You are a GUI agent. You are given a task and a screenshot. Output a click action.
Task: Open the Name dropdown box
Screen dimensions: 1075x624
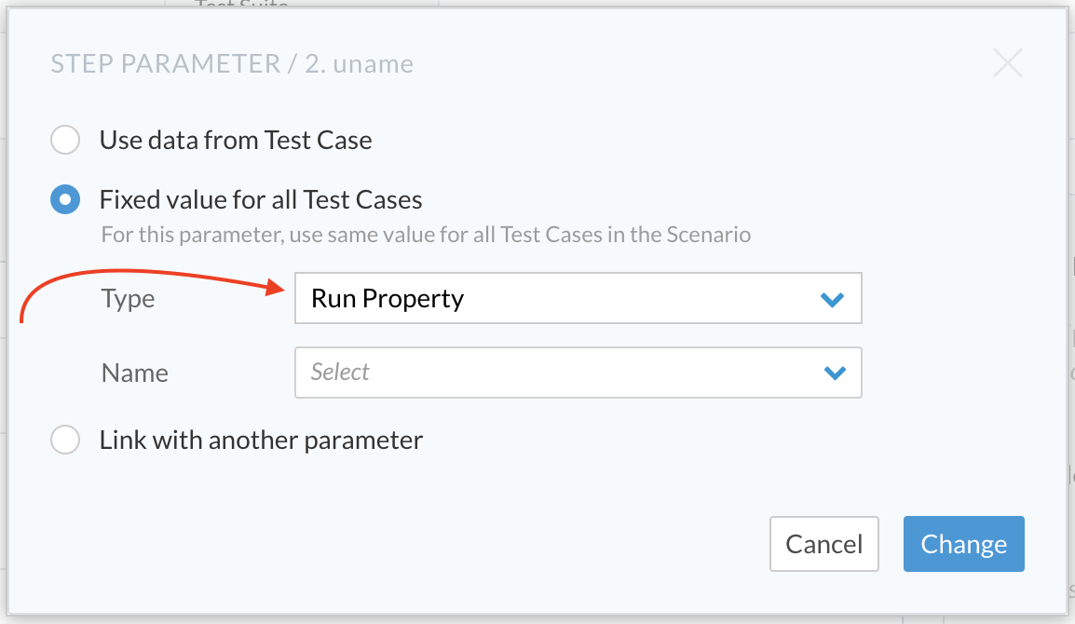[578, 373]
